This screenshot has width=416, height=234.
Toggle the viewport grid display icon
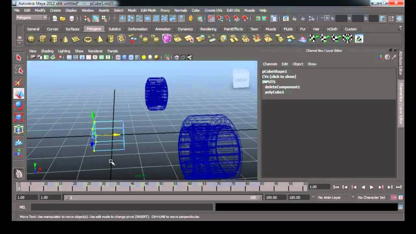click(x=76, y=57)
